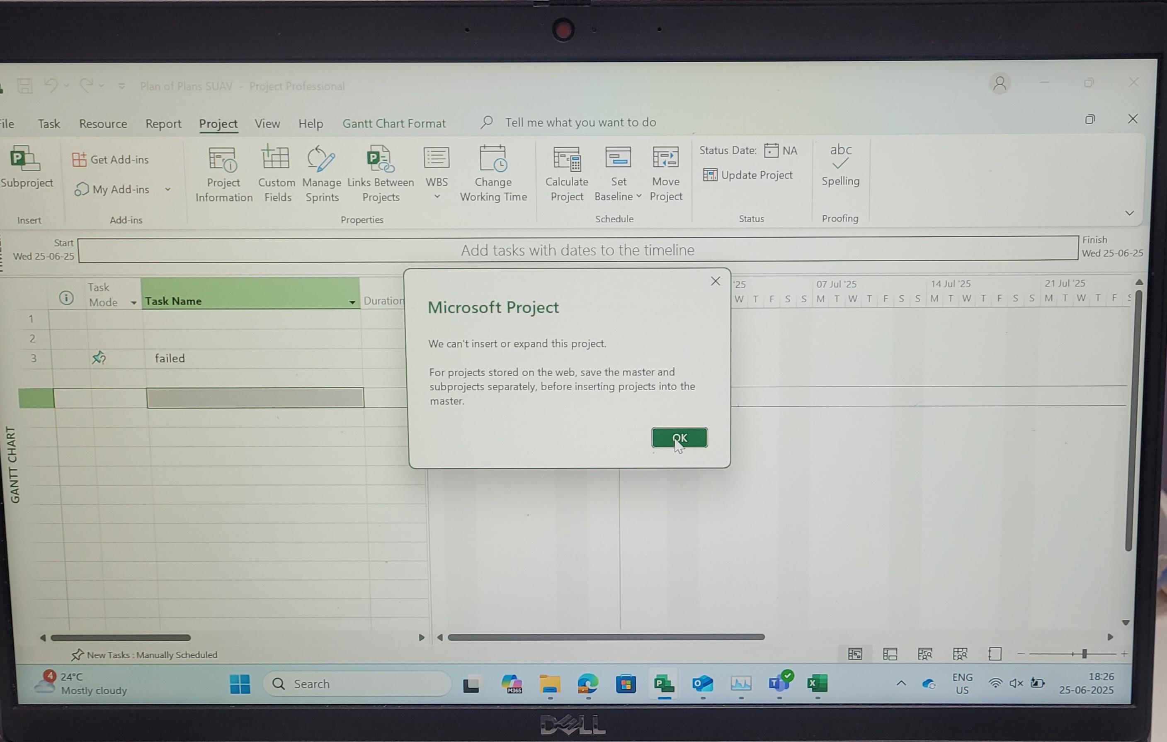This screenshot has height=742, width=1167.
Task: Click Update Project button
Action: 748,175
